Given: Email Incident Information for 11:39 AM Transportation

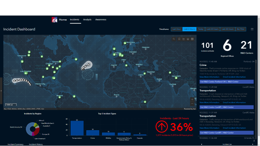Looking at the screenshot, I should (234, 103).
